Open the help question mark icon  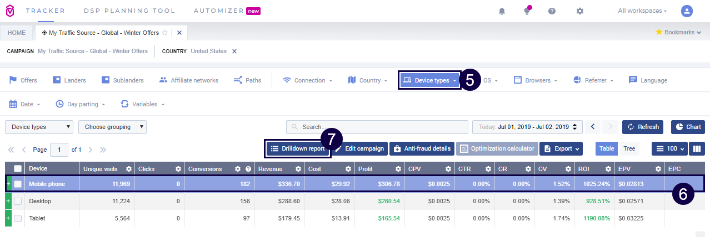[552, 11]
